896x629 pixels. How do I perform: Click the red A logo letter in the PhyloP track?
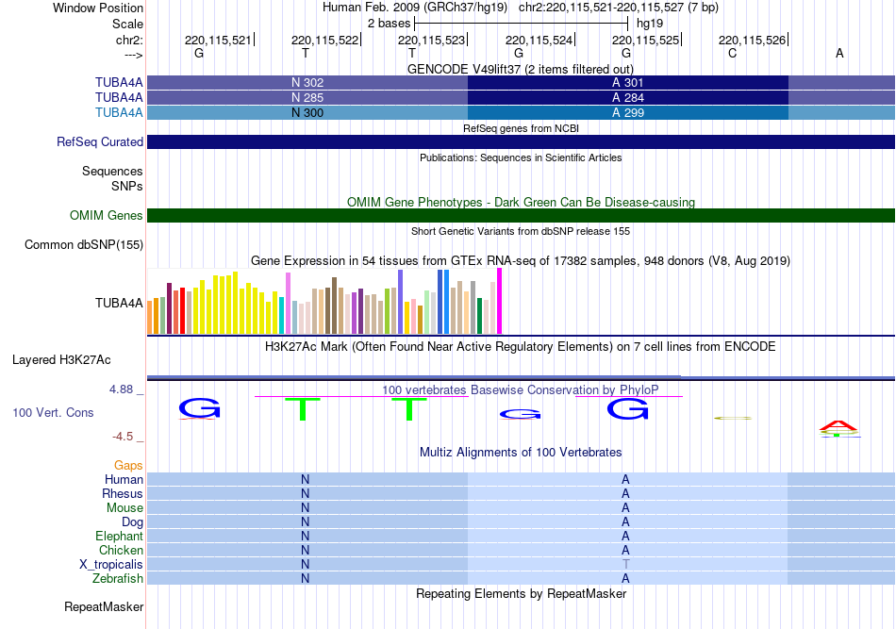click(838, 425)
